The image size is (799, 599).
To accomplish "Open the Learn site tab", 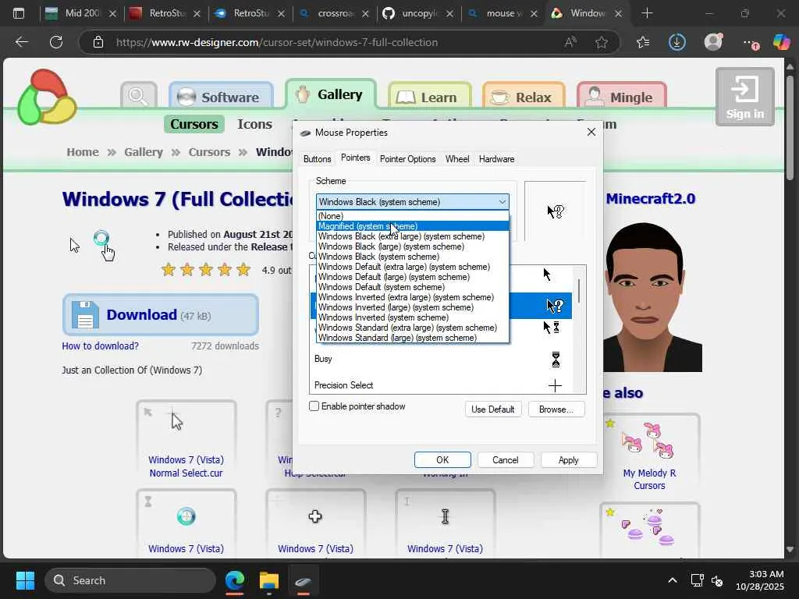I will 430,96.
